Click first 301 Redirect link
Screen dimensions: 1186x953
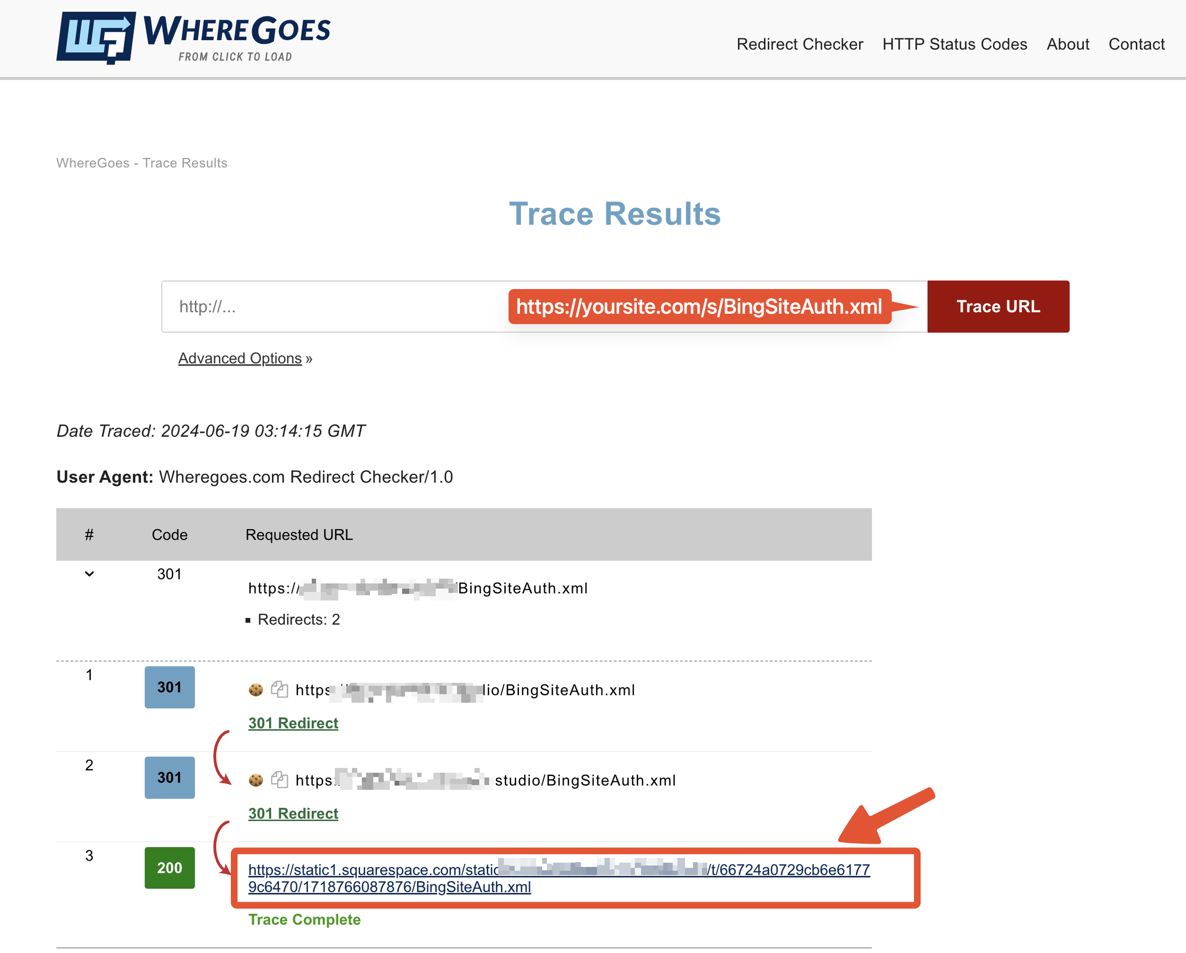coord(293,722)
